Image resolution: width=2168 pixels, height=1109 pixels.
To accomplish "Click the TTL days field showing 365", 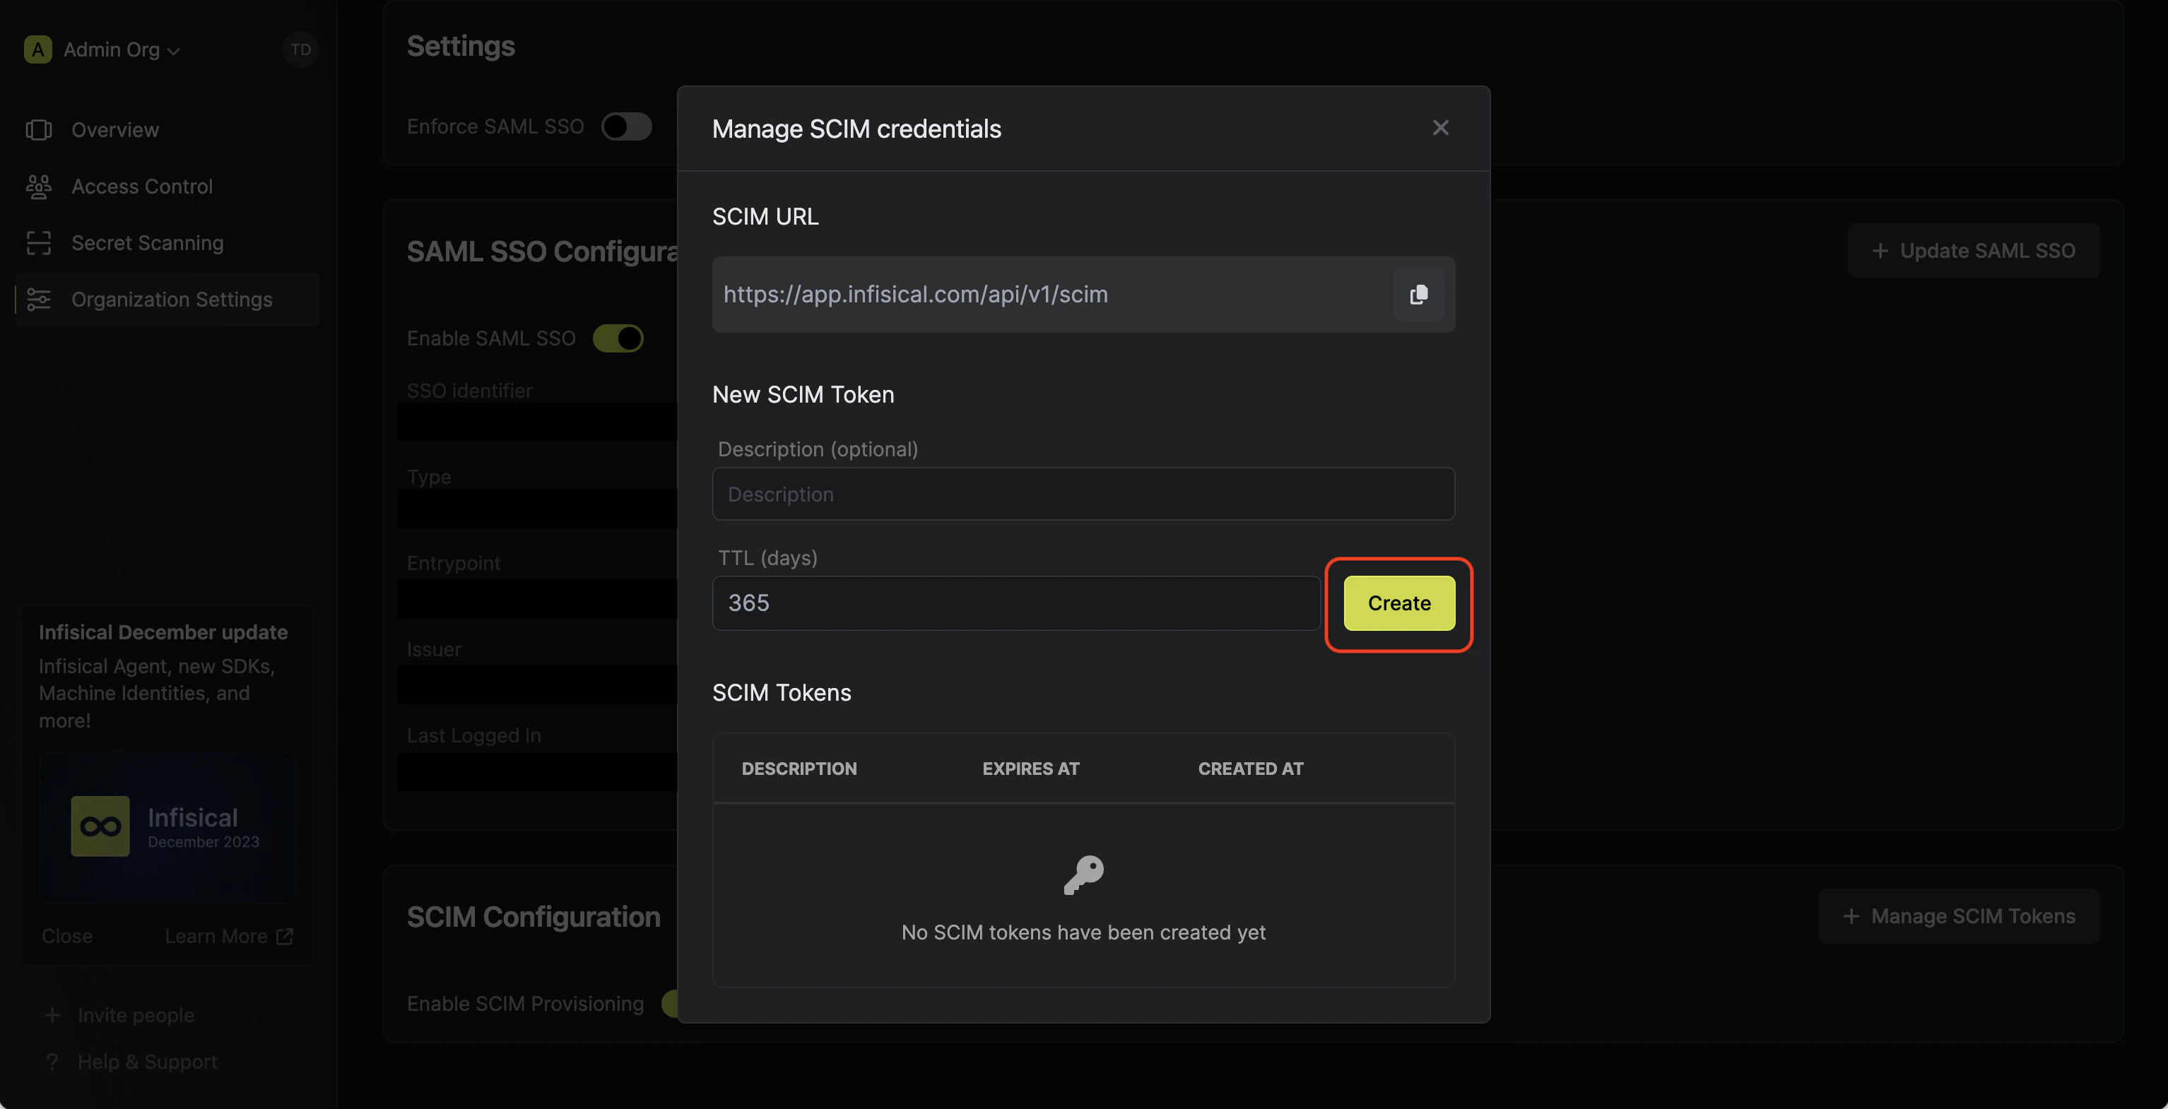I will [x=1016, y=603].
